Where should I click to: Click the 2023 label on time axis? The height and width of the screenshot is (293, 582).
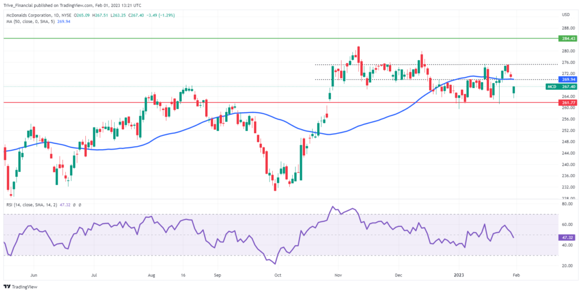click(x=458, y=276)
